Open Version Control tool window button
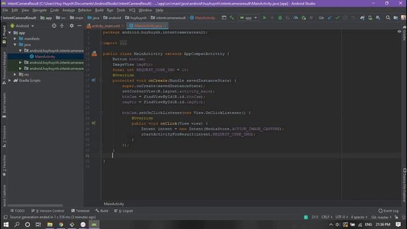Viewport: 407px width, 229px height. (x=48, y=211)
